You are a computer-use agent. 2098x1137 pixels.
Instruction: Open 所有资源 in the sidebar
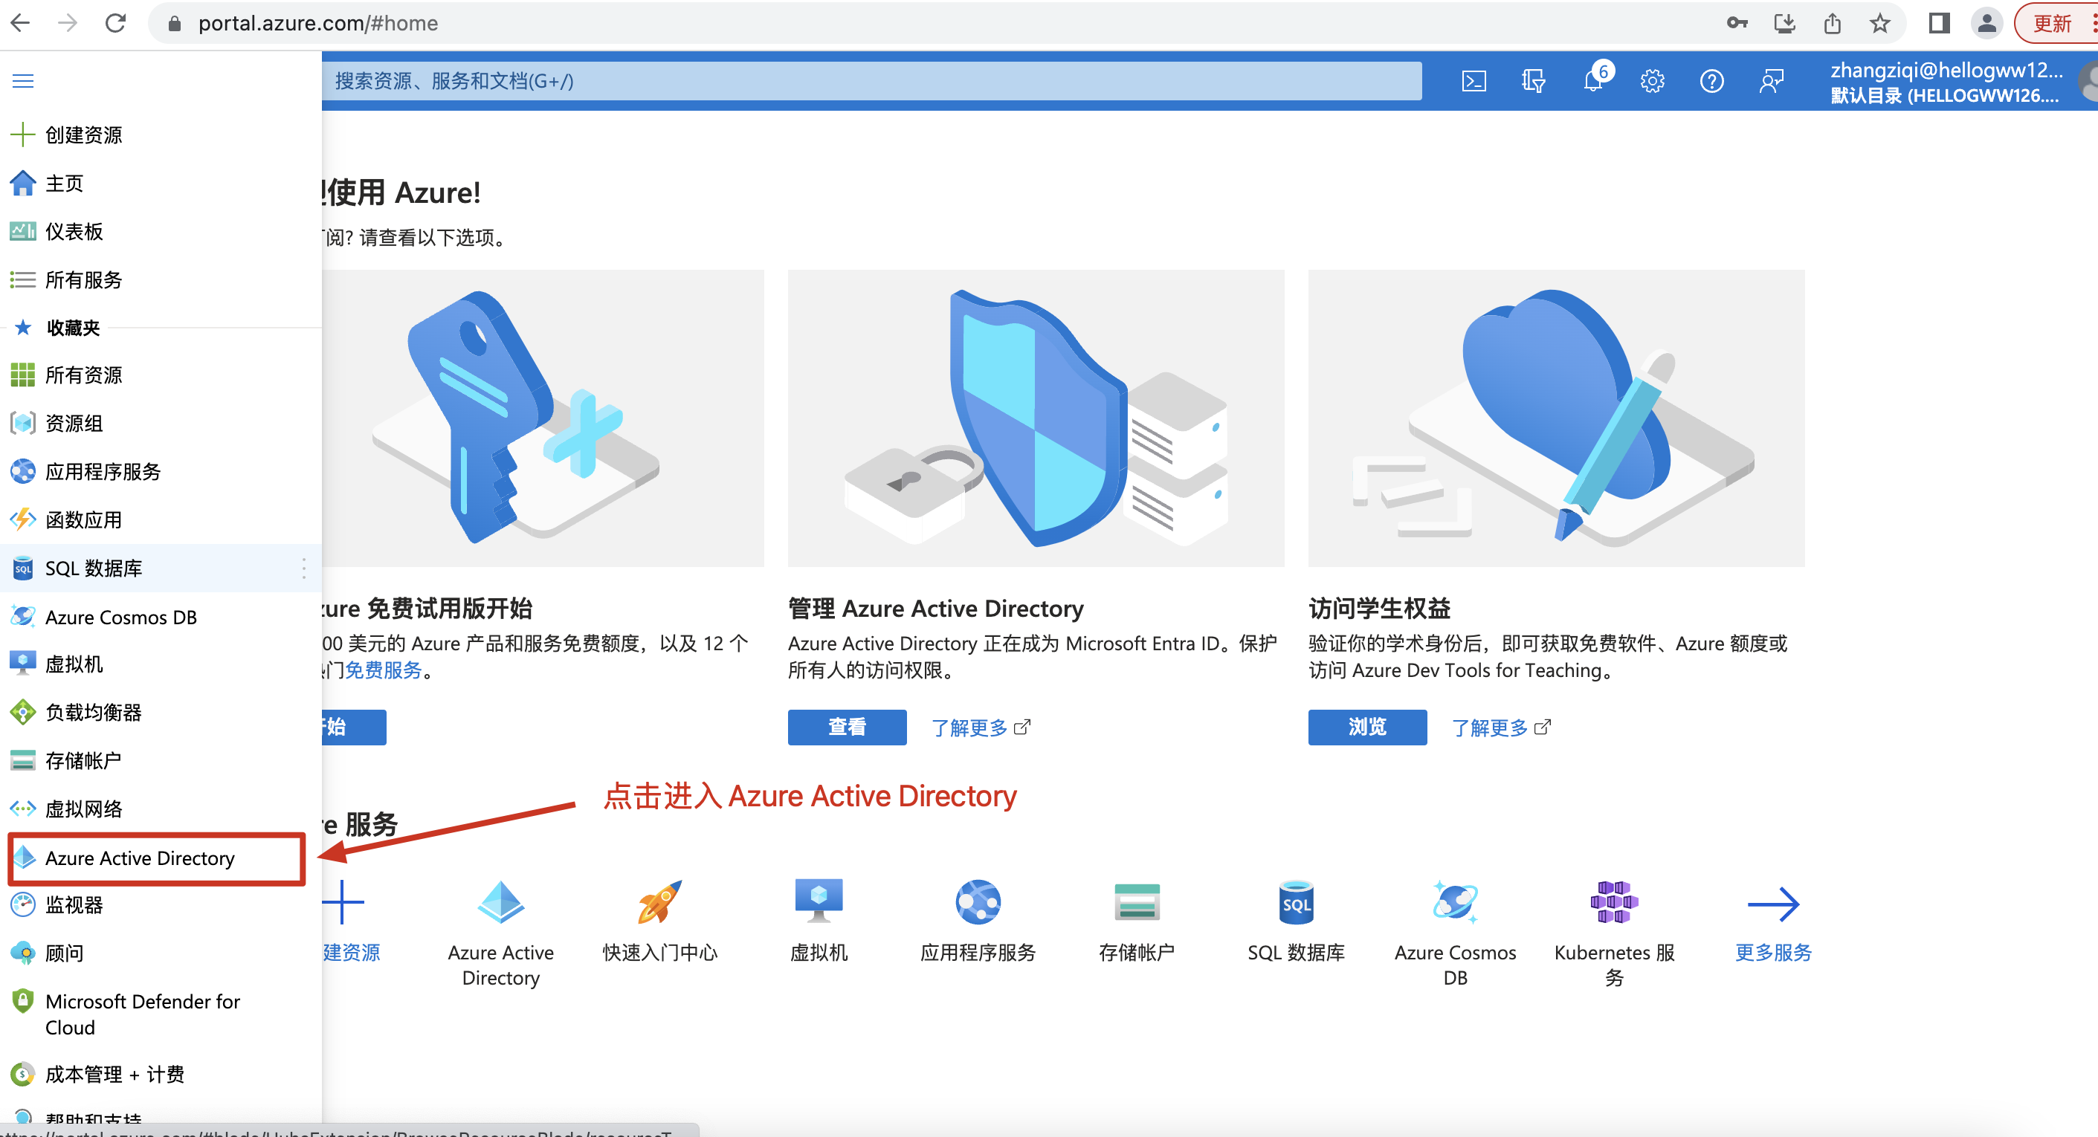[161, 375]
